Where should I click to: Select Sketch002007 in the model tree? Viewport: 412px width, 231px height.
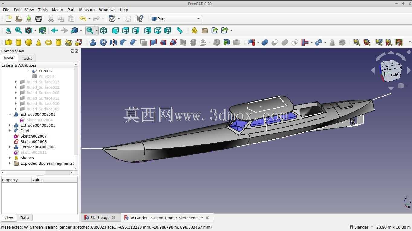coord(34,136)
